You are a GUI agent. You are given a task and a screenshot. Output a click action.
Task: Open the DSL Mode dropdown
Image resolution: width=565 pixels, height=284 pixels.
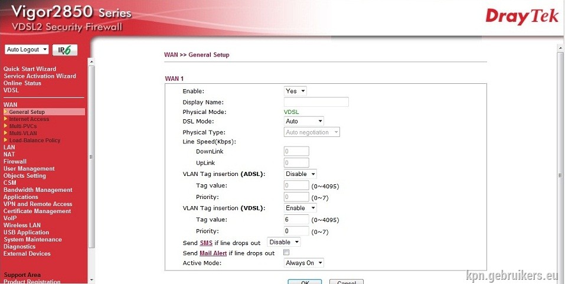click(x=304, y=121)
